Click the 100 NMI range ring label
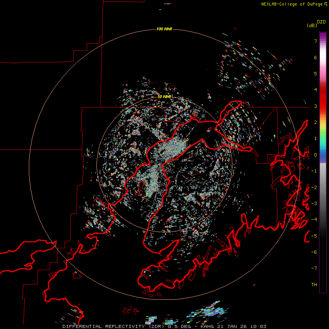The height and width of the screenshot is (329, 329). point(164,29)
